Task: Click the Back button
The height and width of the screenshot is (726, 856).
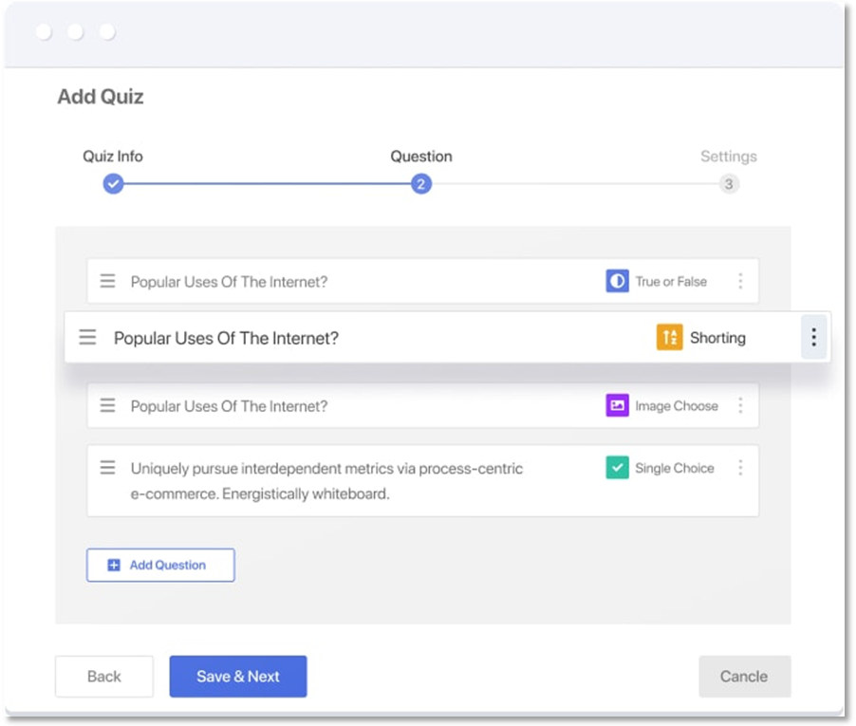Action: pos(104,677)
